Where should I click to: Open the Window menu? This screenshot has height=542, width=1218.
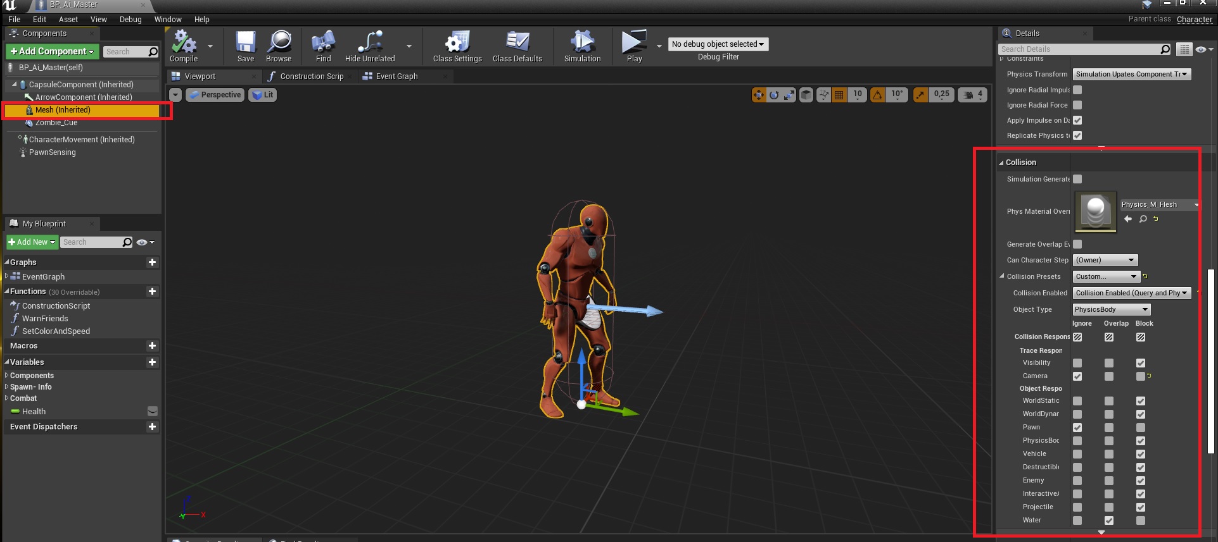click(168, 20)
